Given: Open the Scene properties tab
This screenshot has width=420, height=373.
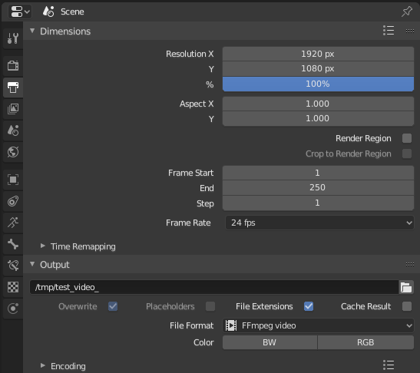Looking at the screenshot, I should tap(12, 130).
